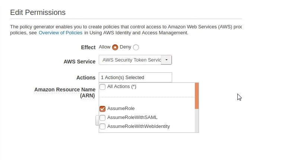This screenshot has width=288, height=160.
Task: Click the 'AssumeRoleWithWebIdentity' option text
Action: (138, 126)
